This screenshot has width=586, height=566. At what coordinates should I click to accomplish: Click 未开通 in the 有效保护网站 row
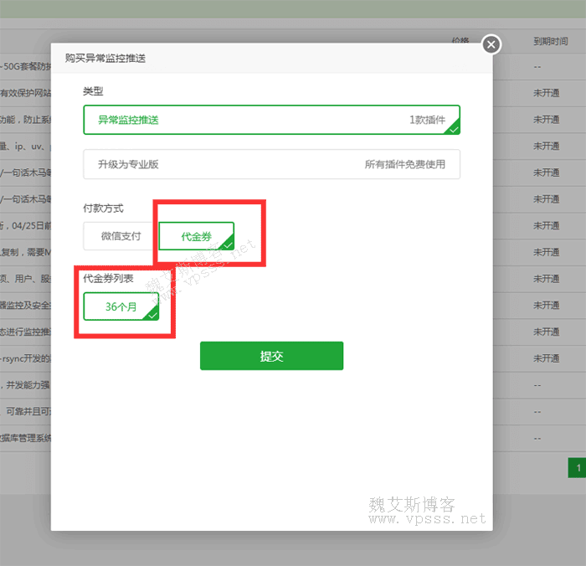coord(546,93)
